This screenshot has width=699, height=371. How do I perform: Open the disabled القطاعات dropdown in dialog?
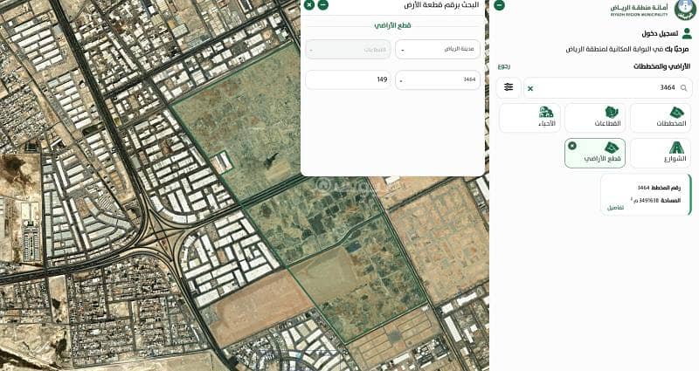point(348,50)
